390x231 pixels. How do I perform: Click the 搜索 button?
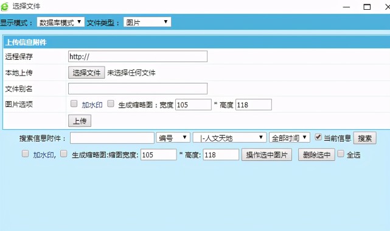click(364, 138)
